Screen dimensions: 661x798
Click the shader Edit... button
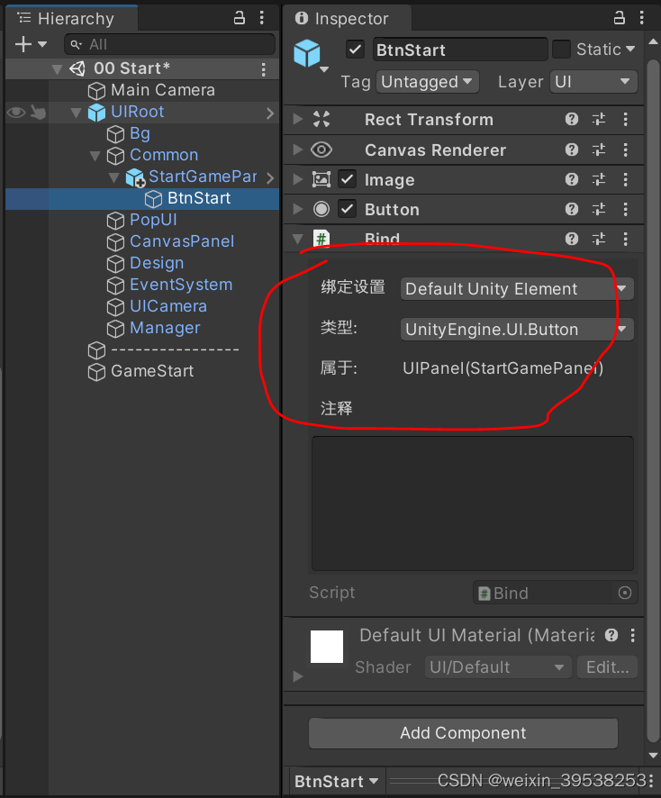click(x=607, y=667)
